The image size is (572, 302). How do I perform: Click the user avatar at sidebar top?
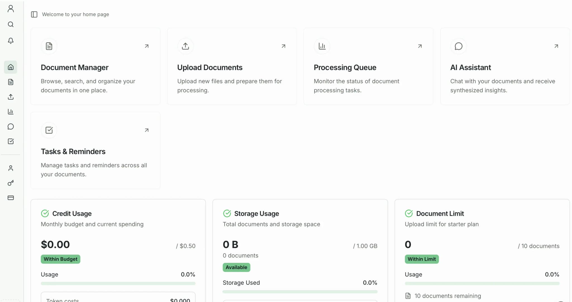[x=11, y=8]
